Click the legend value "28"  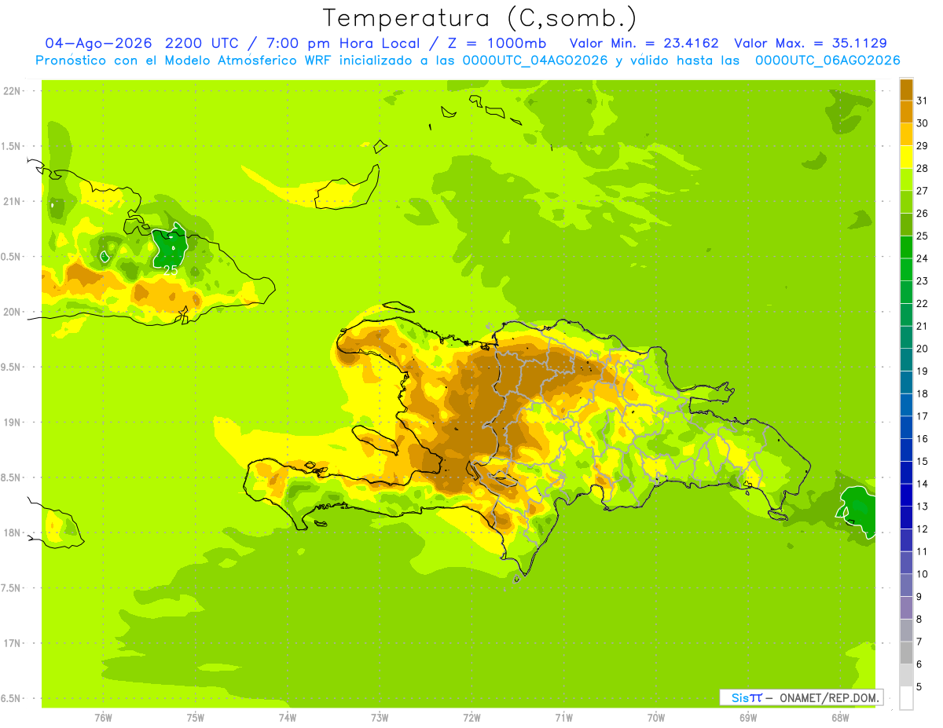point(922,168)
